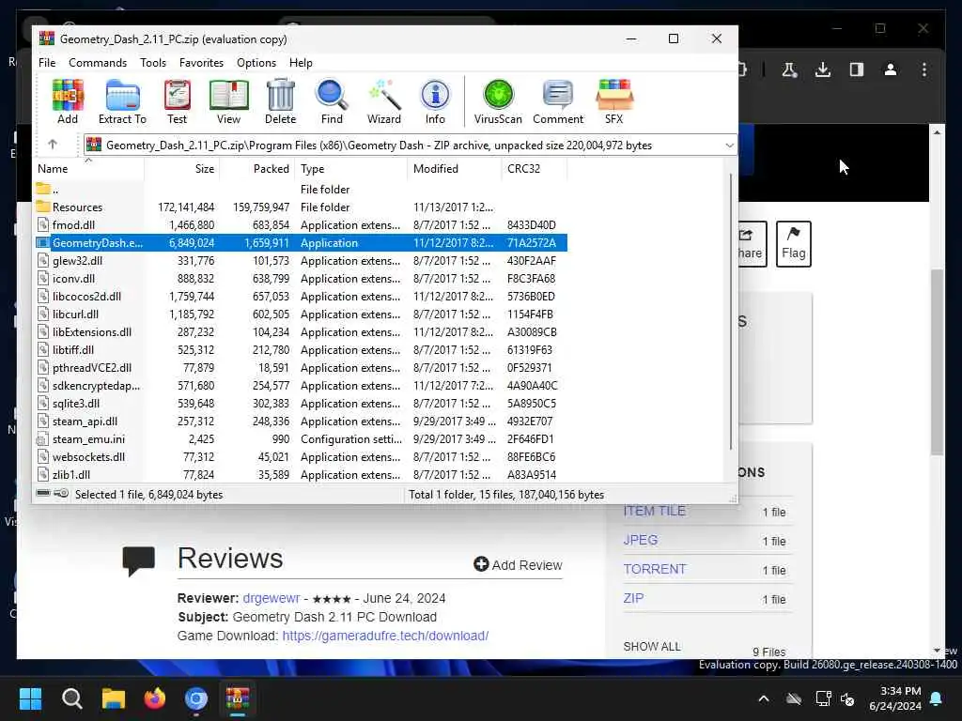
Task: Open browser downloads icon
Action: [x=823, y=69]
